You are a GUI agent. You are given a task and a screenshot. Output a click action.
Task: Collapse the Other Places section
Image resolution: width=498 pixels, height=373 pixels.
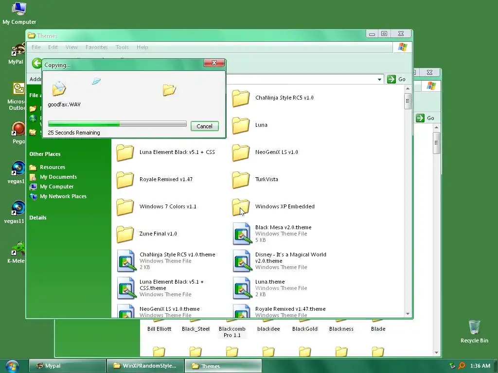point(45,154)
